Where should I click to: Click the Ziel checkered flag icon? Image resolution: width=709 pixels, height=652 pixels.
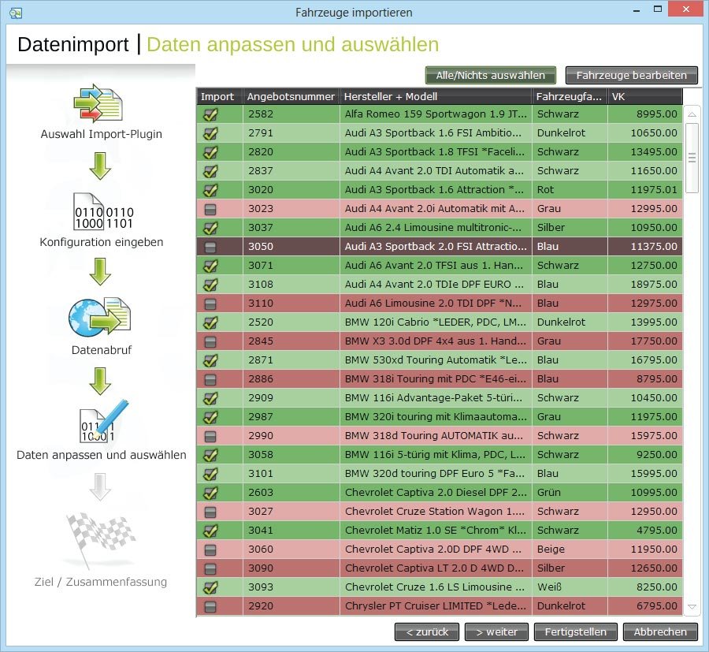[x=100, y=540]
